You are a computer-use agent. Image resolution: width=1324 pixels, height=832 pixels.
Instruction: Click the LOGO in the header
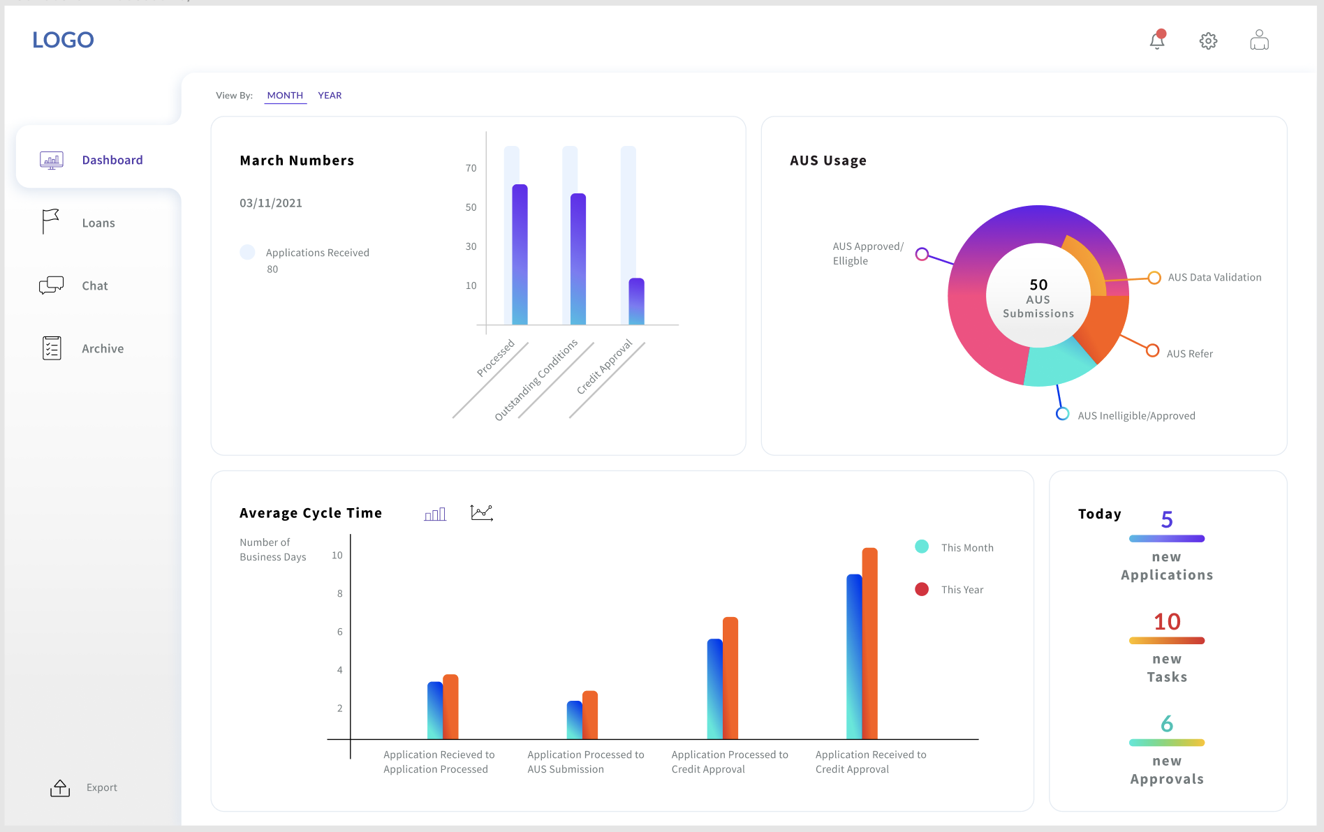click(x=63, y=40)
